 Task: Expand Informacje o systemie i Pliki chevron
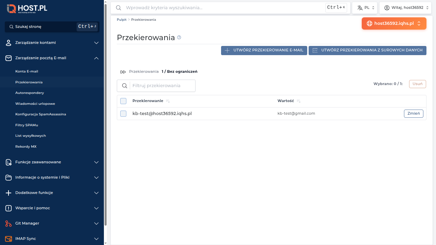click(96, 178)
